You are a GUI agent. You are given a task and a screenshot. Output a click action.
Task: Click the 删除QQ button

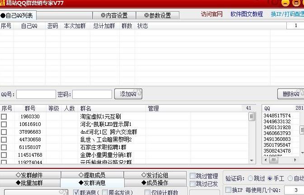tap(291, 94)
